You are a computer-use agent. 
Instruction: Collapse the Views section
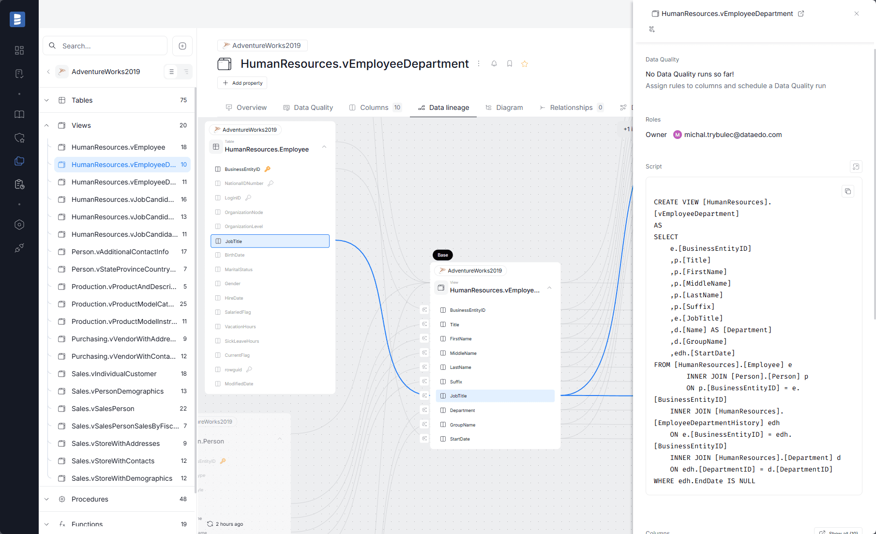pos(46,125)
